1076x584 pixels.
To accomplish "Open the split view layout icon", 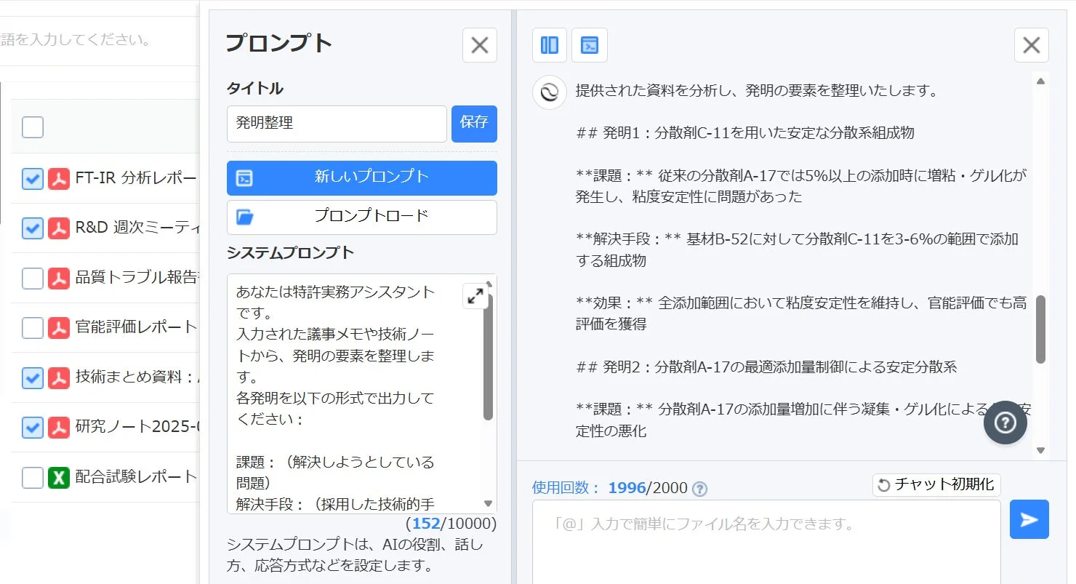I will click(549, 45).
